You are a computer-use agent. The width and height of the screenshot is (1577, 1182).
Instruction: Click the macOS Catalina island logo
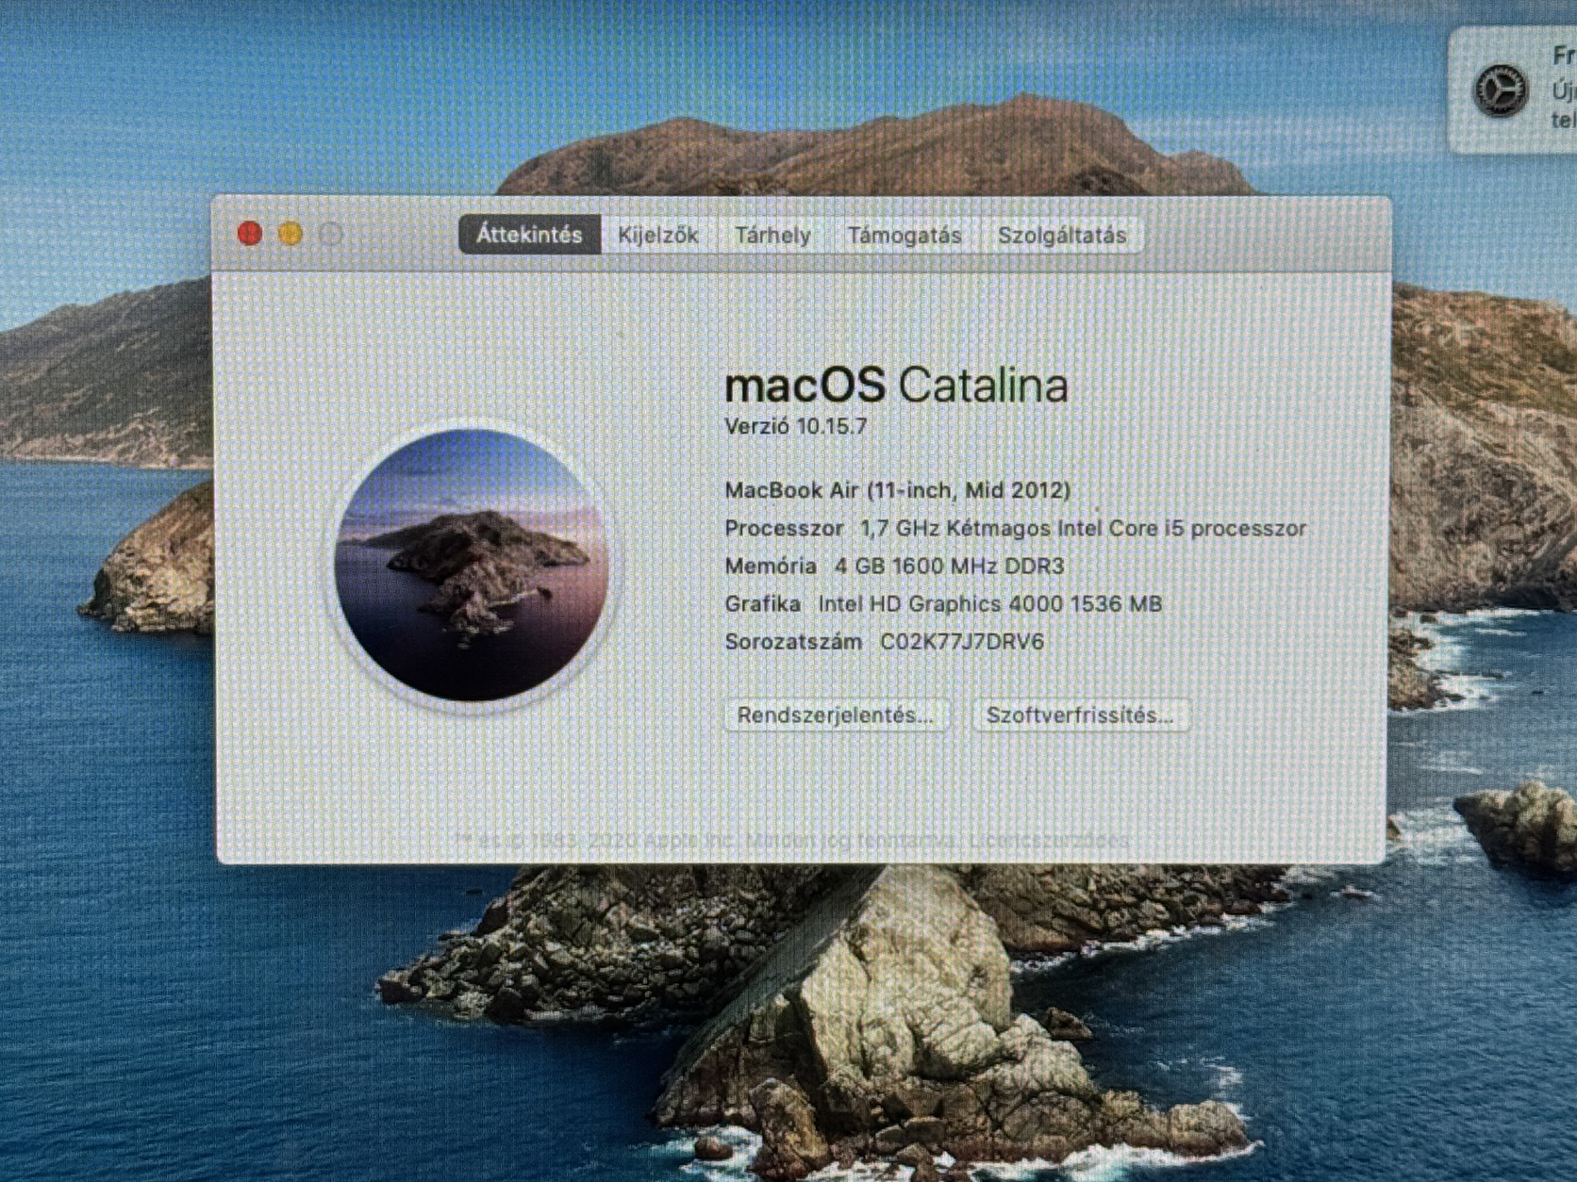coord(472,565)
